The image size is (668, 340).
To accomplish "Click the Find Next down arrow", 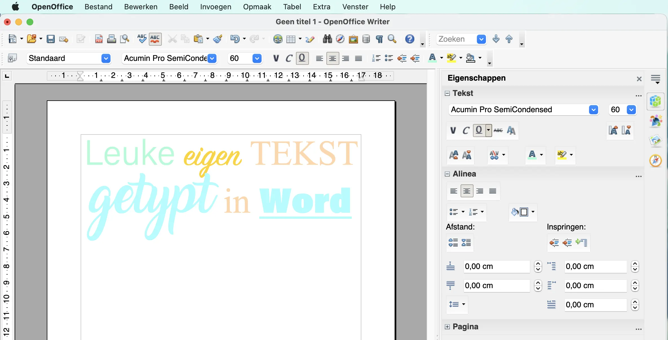I will [x=496, y=39].
